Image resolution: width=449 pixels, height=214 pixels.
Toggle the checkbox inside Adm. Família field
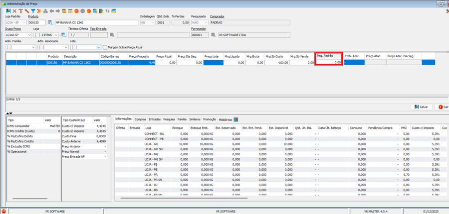[8, 47]
